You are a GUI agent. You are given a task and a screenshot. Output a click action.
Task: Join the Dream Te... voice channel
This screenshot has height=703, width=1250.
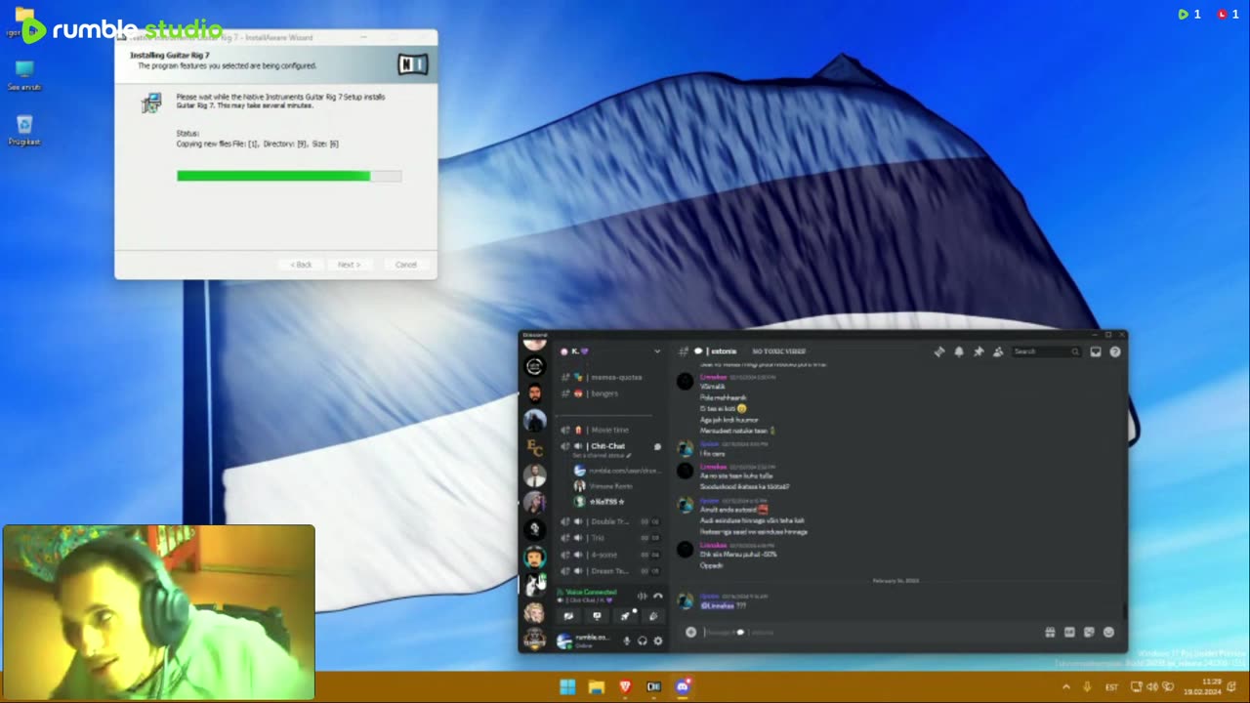(x=610, y=571)
